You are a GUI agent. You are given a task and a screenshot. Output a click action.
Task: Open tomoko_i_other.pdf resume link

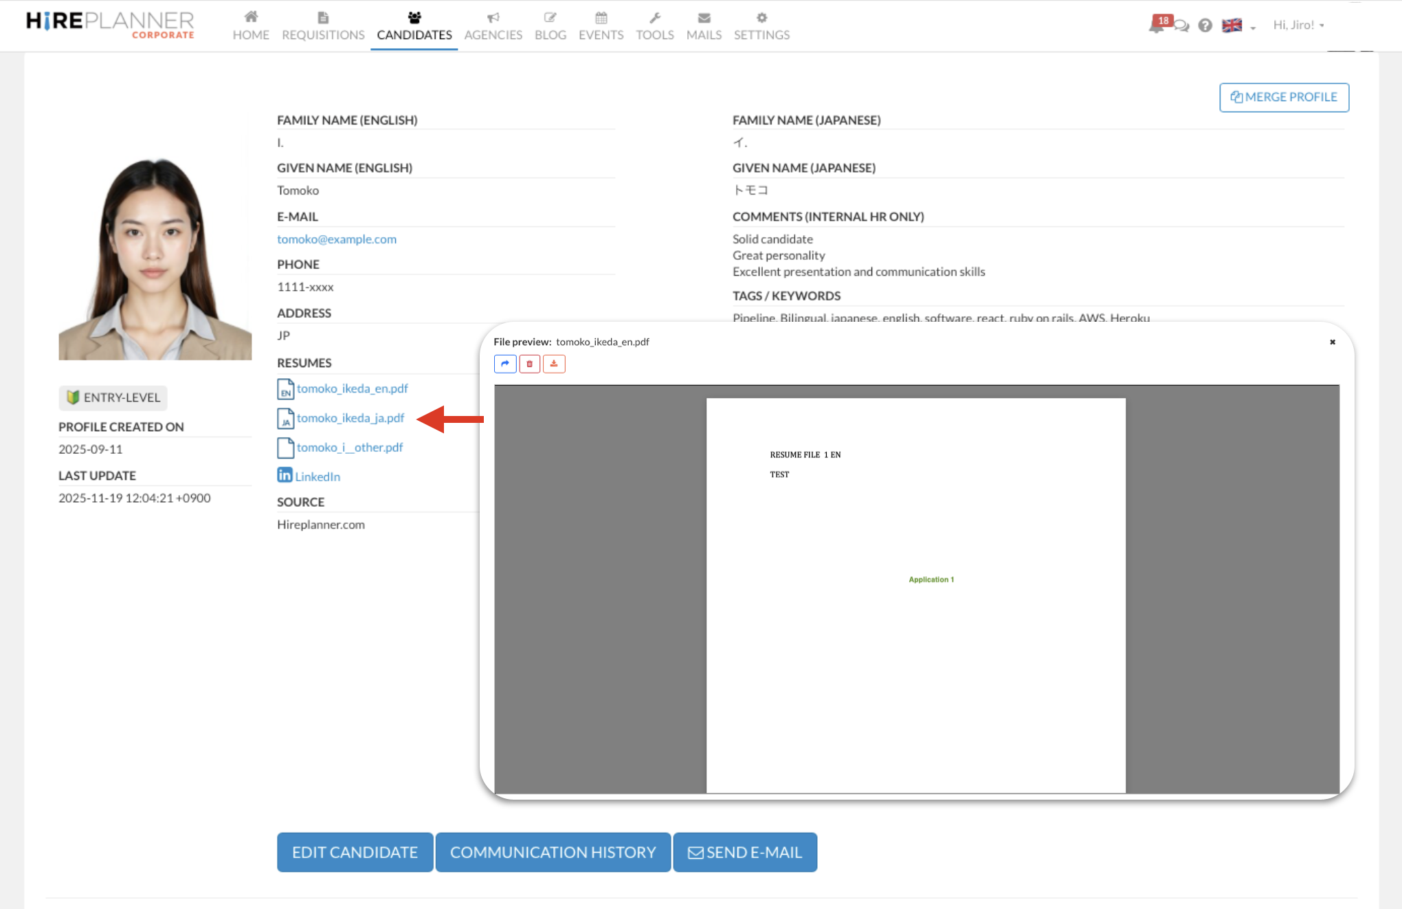pyautogui.click(x=350, y=448)
